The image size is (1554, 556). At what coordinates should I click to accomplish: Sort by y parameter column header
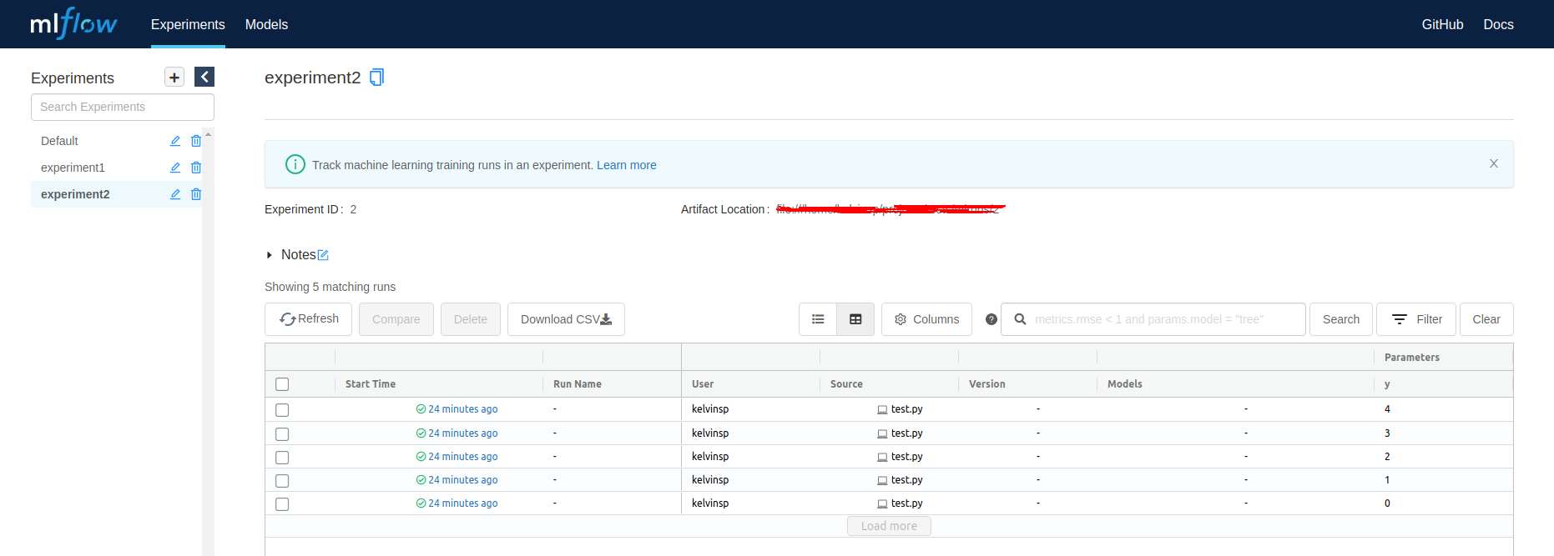pyautogui.click(x=1387, y=384)
